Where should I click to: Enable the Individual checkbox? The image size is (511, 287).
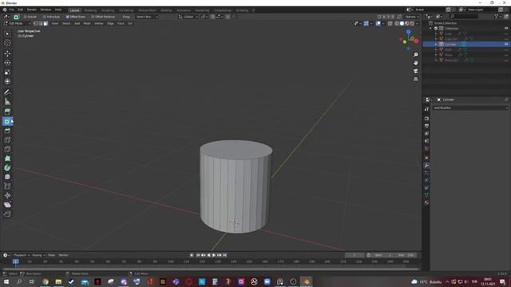tap(45, 17)
